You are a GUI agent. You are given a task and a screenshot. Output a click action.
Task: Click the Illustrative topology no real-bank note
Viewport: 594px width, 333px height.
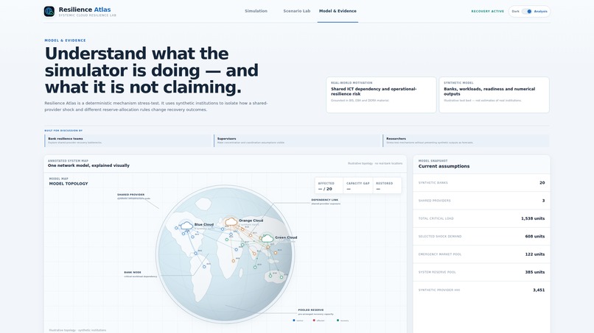375,164
